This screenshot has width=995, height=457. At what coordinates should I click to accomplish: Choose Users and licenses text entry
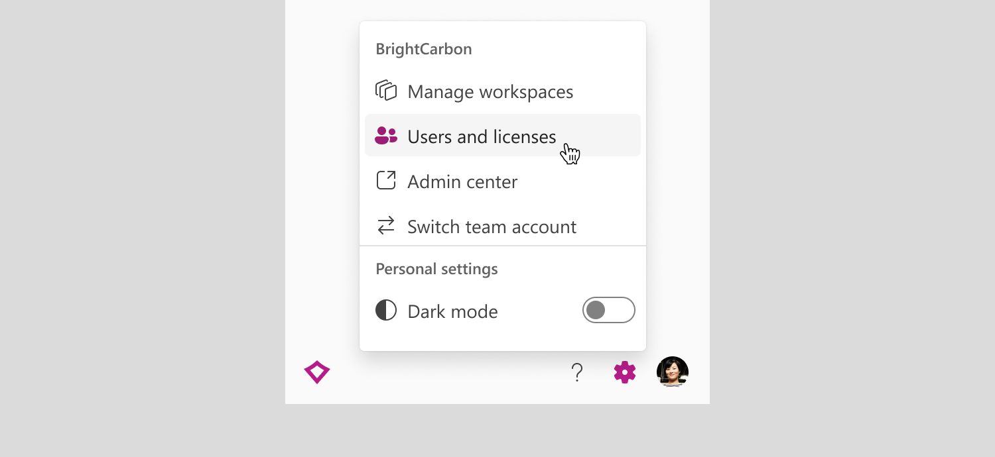click(x=482, y=136)
